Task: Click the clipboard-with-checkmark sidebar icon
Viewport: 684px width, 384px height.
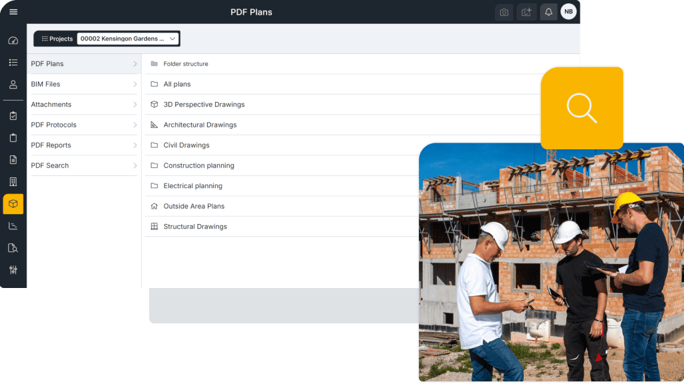Action: [13, 115]
